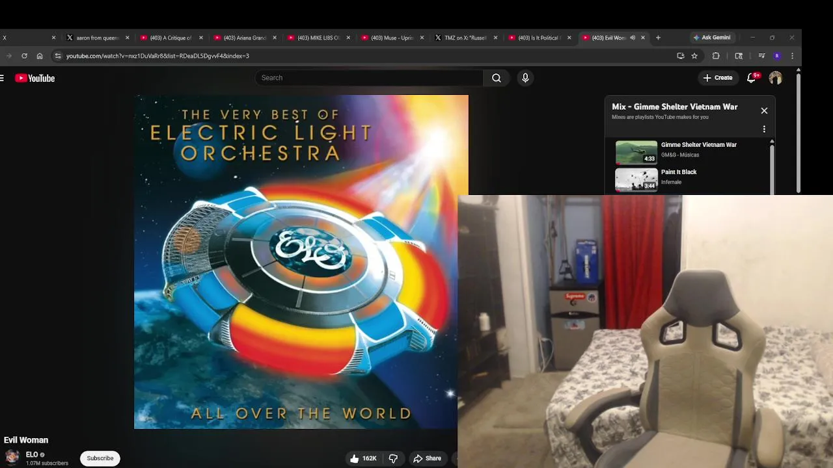Switch to TMZ on X tab
Image resolution: width=833 pixels, height=468 pixels.
[465, 38]
